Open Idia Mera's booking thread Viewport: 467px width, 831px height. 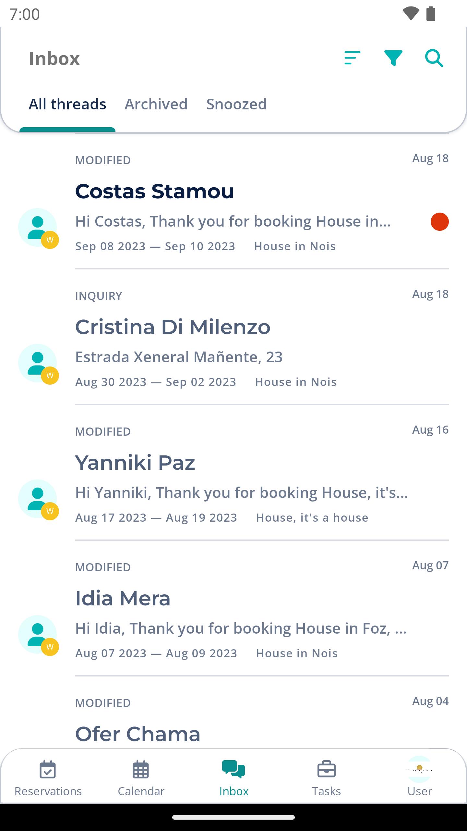point(233,608)
